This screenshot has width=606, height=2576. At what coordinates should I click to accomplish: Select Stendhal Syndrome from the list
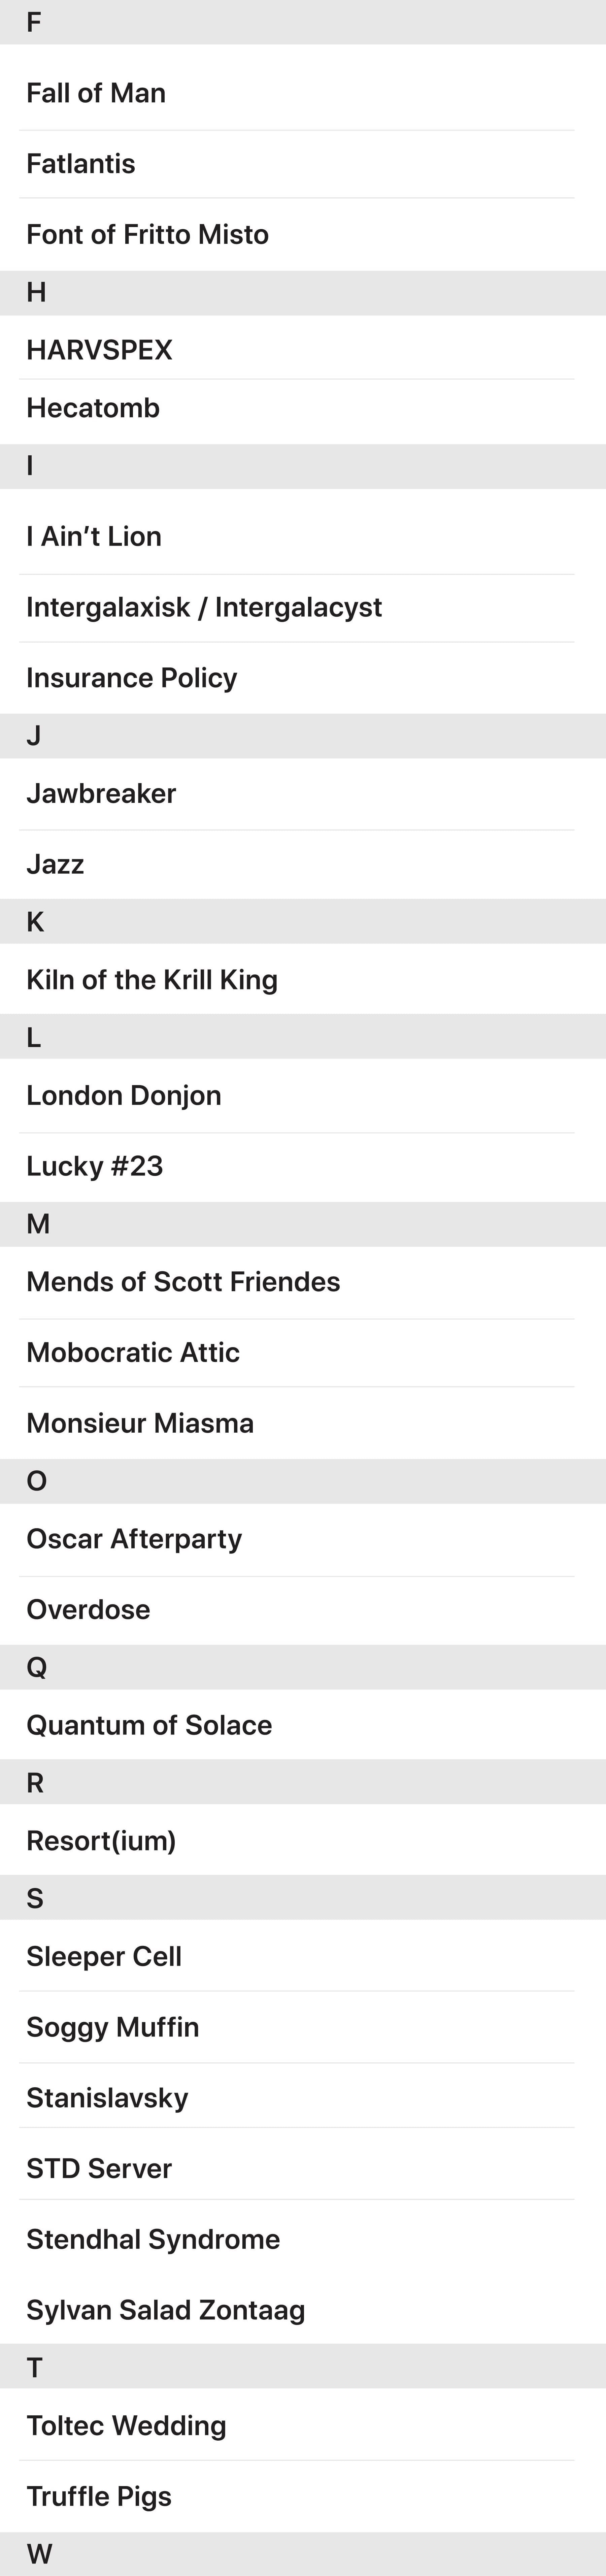click(x=153, y=2239)
